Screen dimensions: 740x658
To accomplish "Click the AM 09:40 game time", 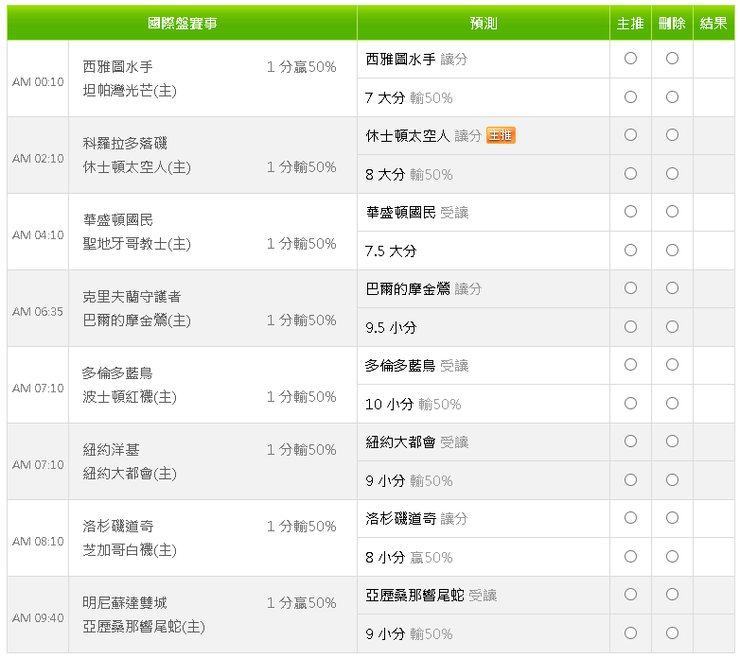I will pyautogui.click(x=38, y=618).
